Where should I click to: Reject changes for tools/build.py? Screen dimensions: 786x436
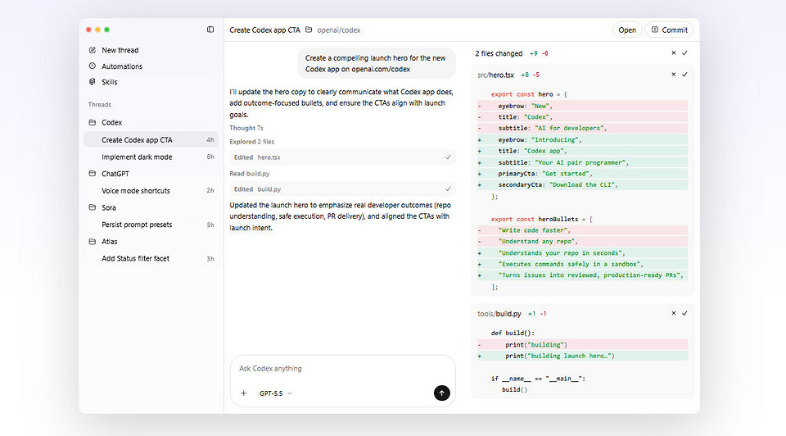pyautogui.click(x=674, y=313)
